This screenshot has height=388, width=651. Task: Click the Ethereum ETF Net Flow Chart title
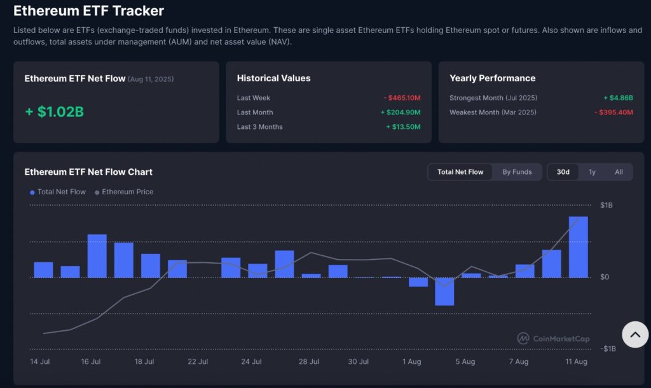tap(88, 172)
